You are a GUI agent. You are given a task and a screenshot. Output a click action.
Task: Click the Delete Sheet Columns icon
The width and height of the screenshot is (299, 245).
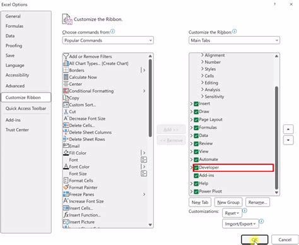click(66, 132)
